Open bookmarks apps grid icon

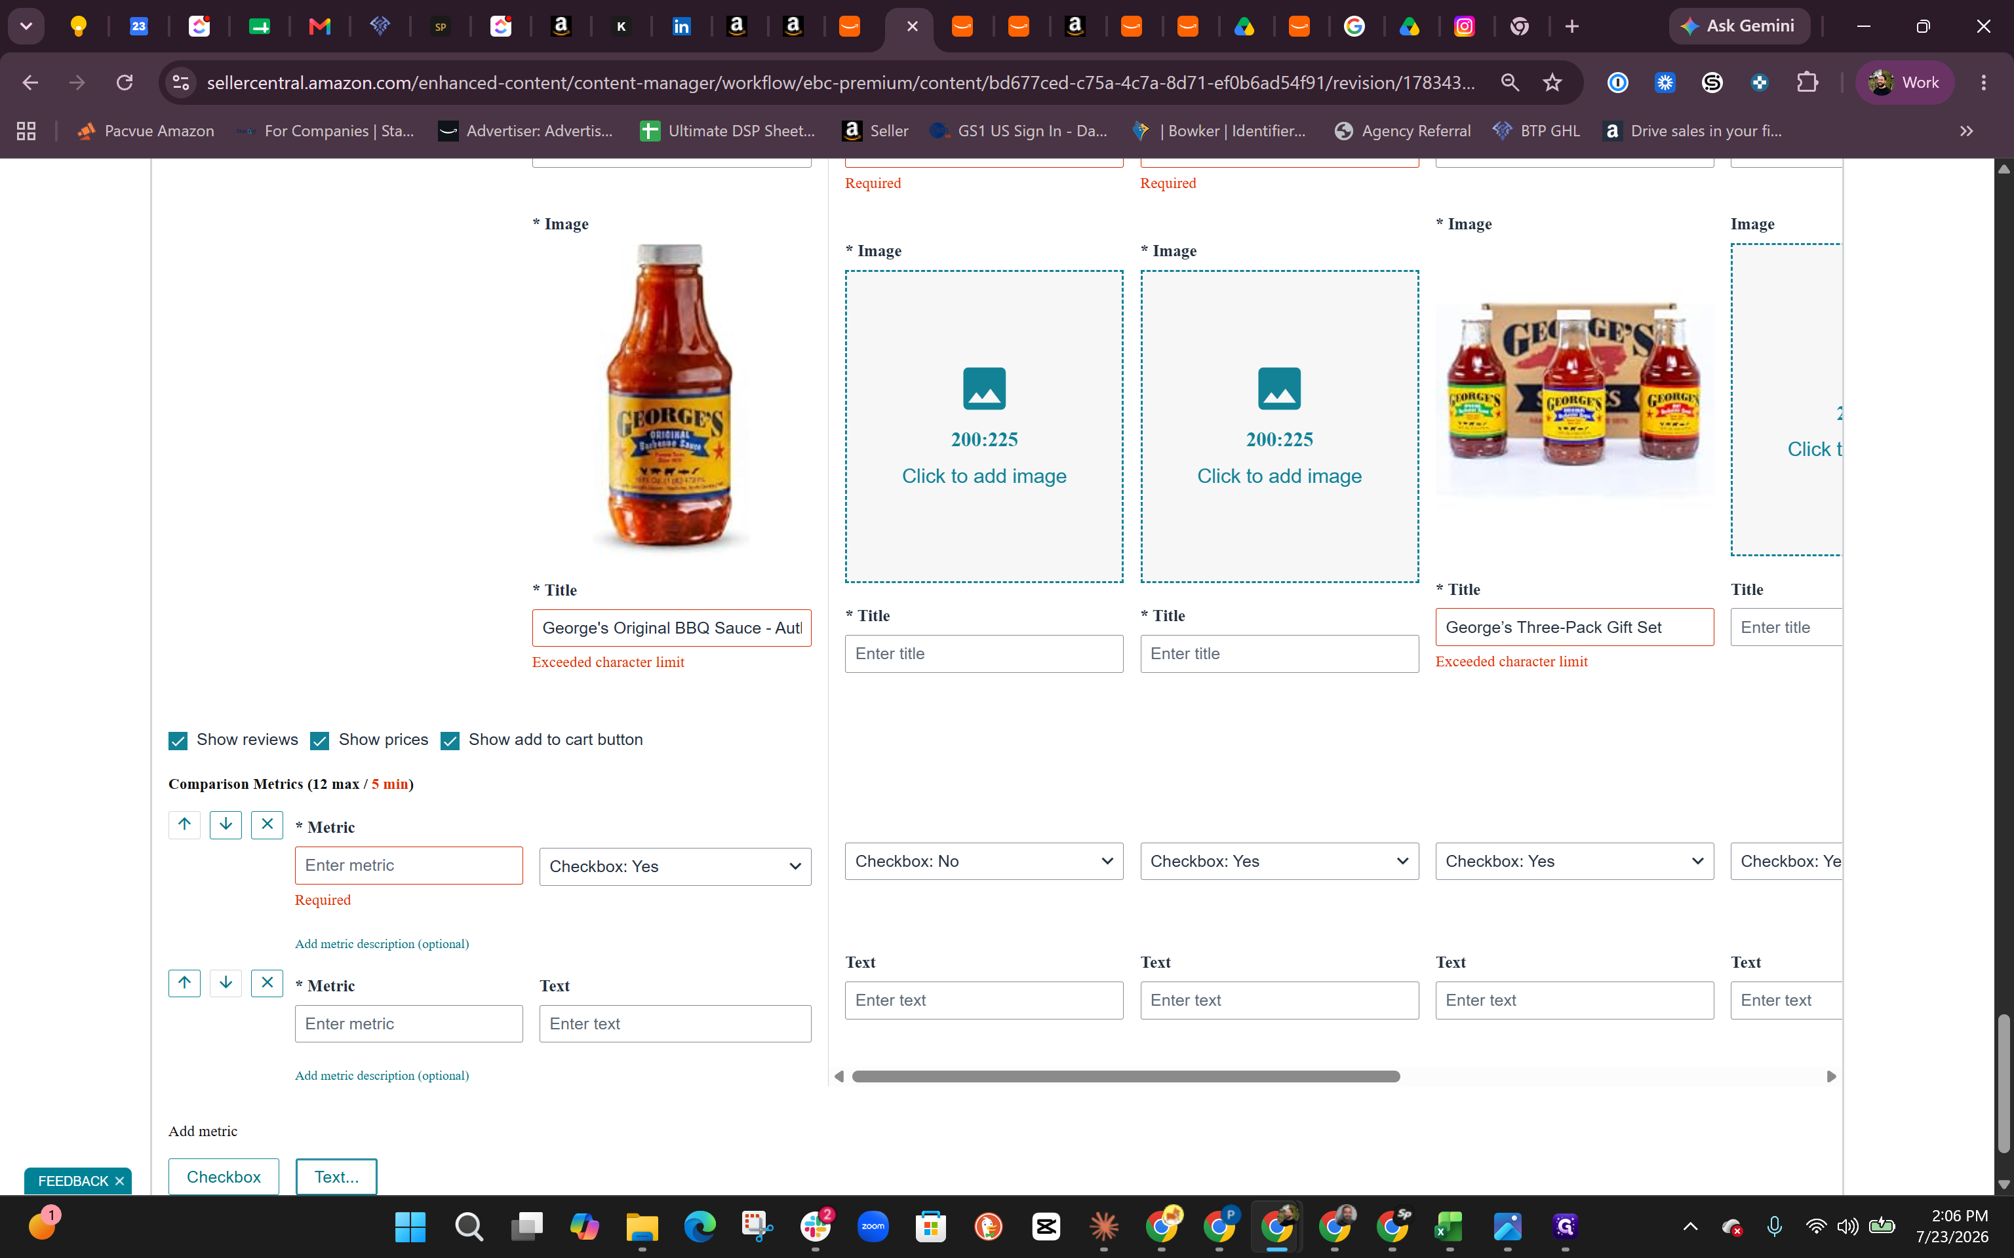point(27,130)
